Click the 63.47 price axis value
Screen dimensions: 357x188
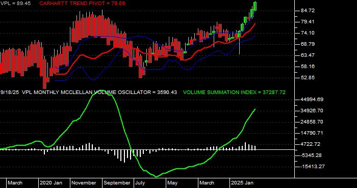308,55
